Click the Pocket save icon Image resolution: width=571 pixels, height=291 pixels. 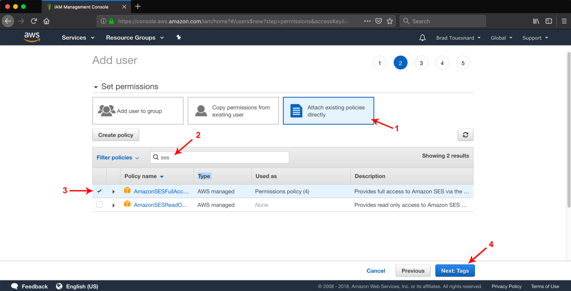379,21
